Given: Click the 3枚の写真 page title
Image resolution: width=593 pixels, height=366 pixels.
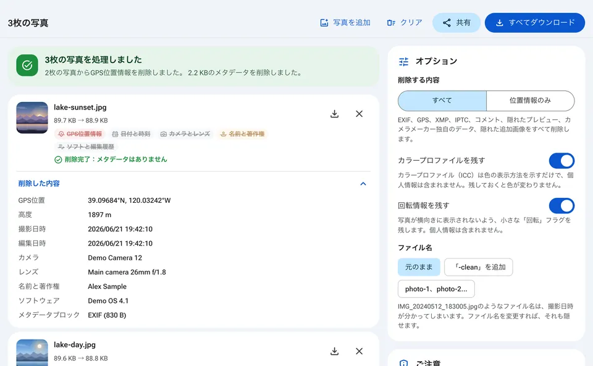Looking at the screenshot, I should click(28, 23).
